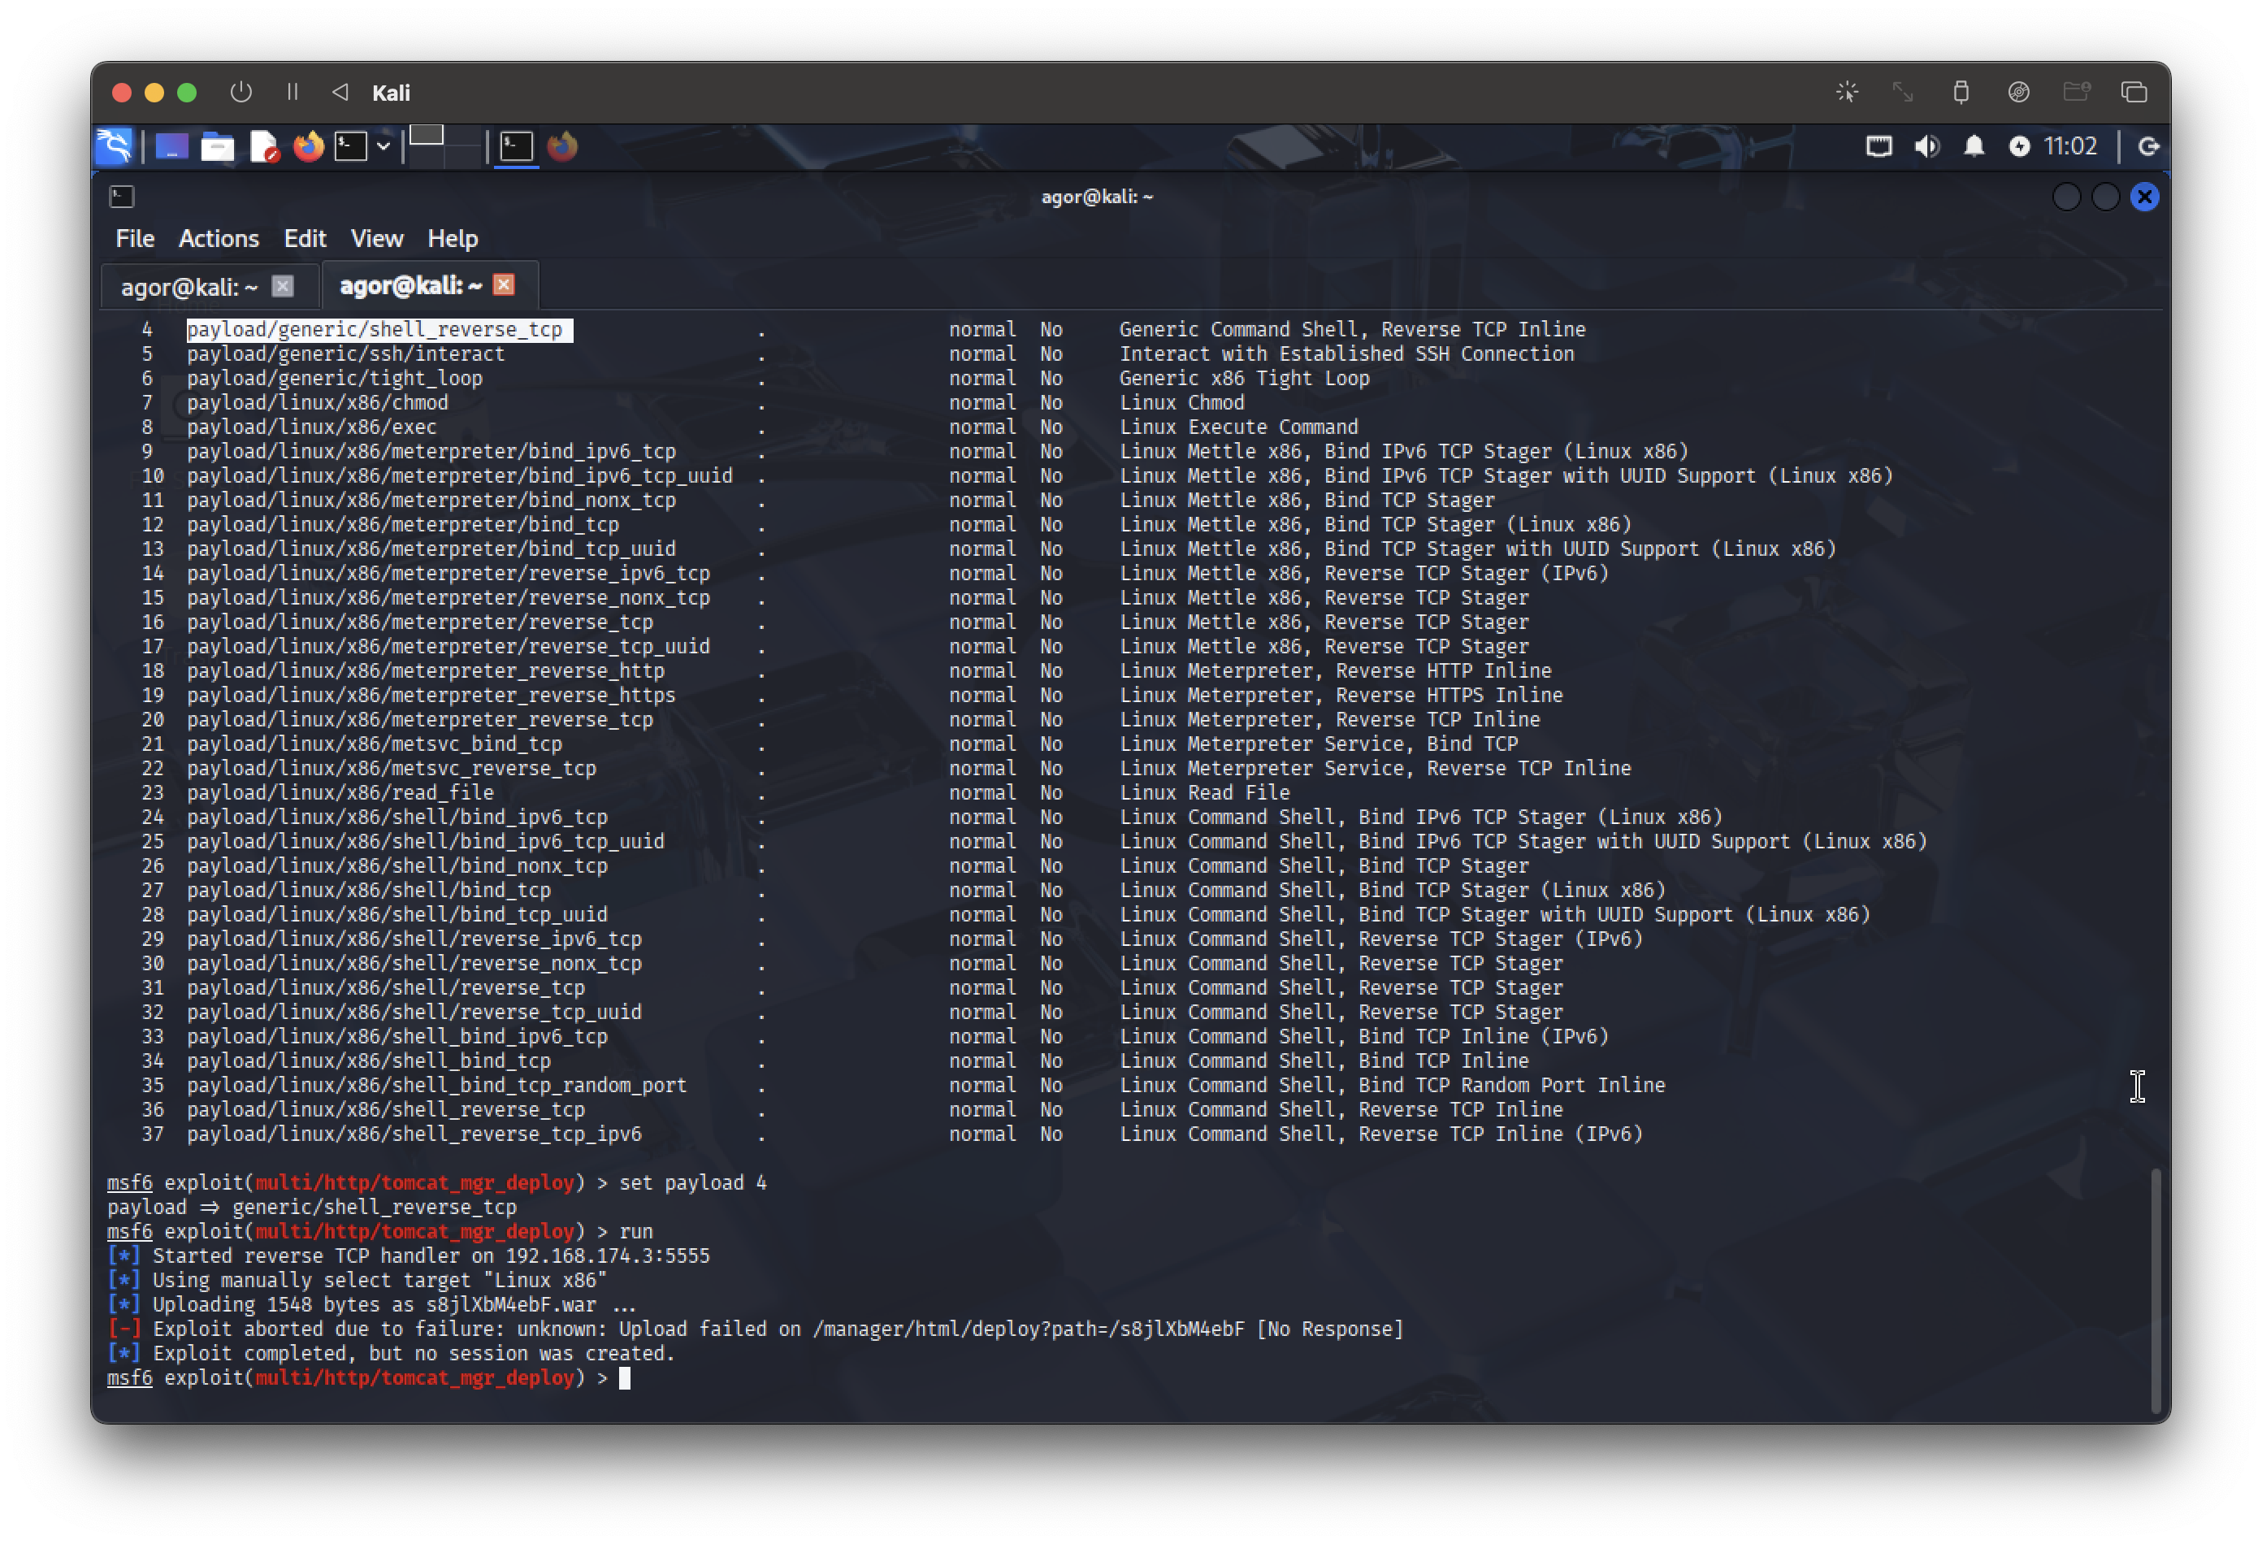Open the notifications bell icon

coord(1973,146)
